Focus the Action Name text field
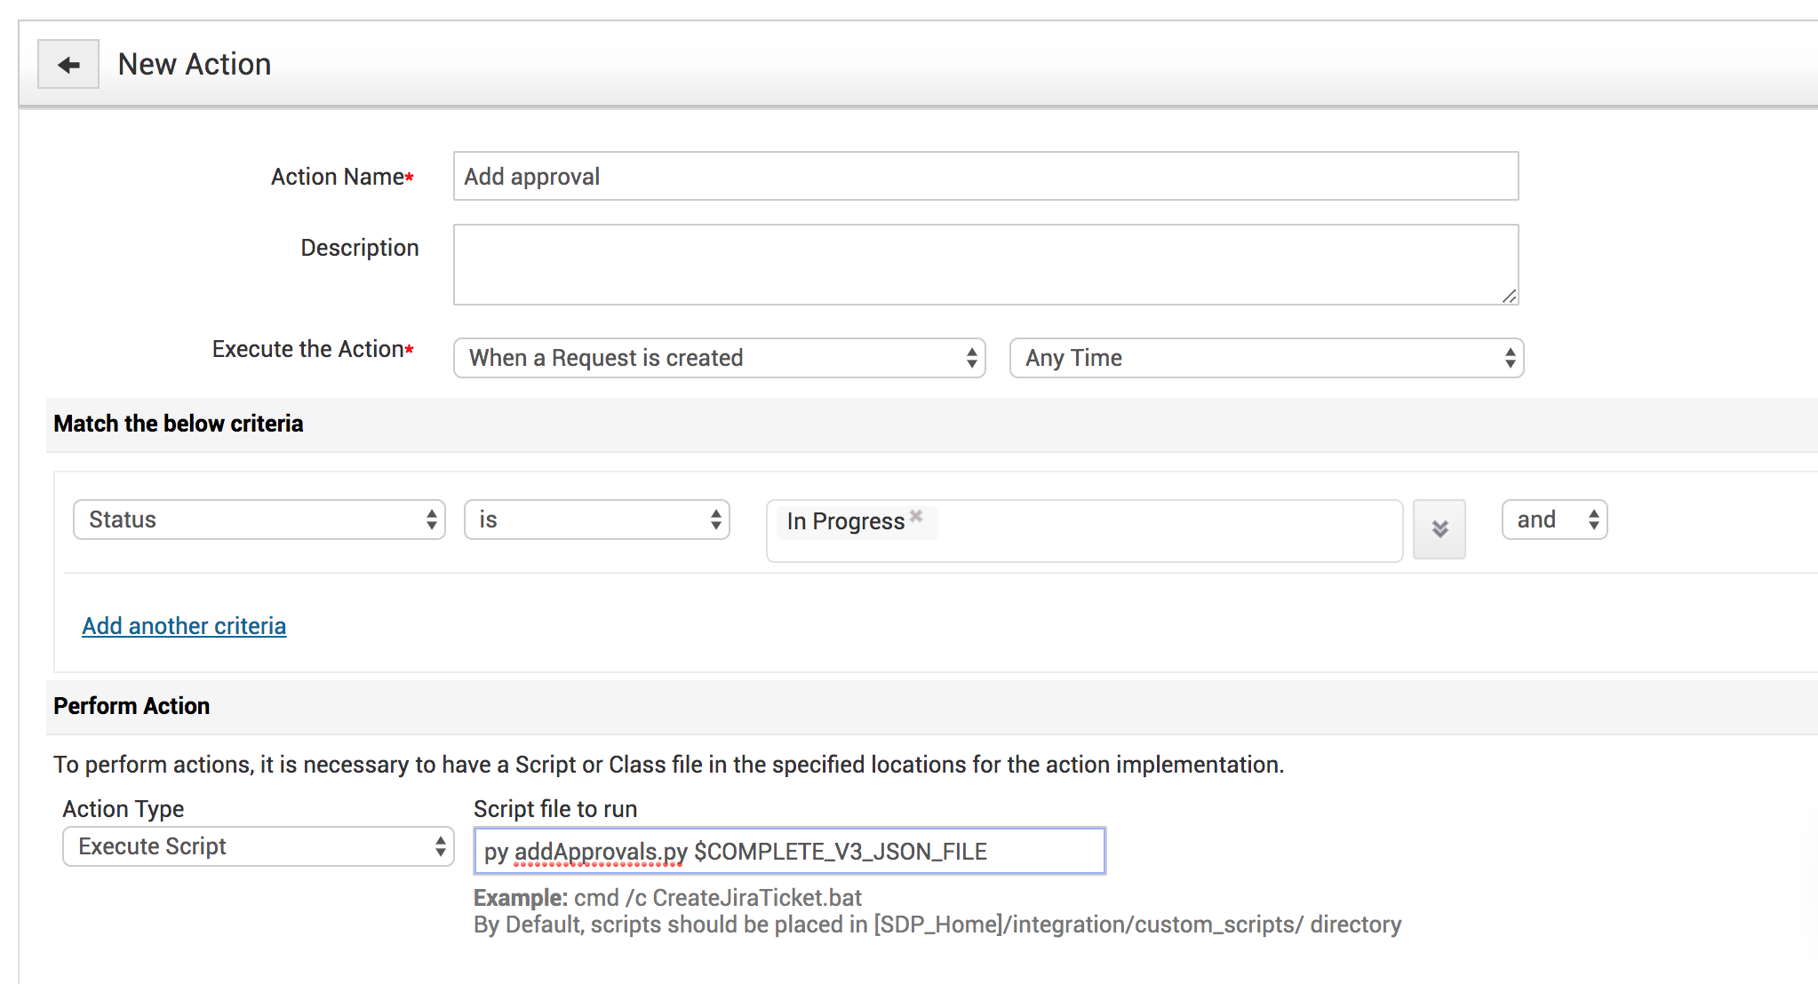 tap(985, 177)
